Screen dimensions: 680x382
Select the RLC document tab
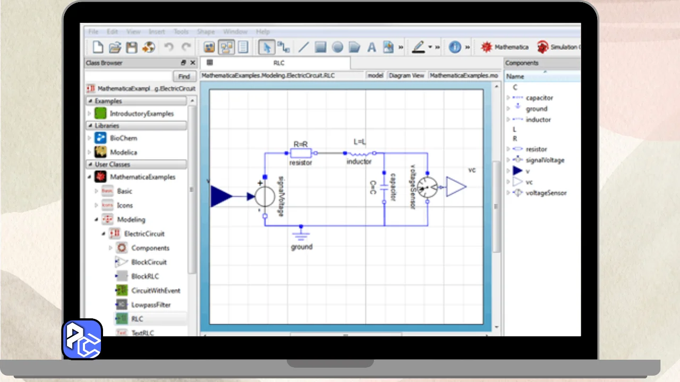pyautogui.click(x=275, y=63)
